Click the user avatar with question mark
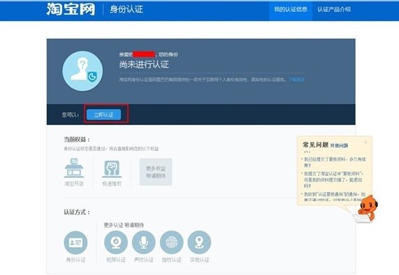The height and width of the screenshot is (275, 399). 82,71
